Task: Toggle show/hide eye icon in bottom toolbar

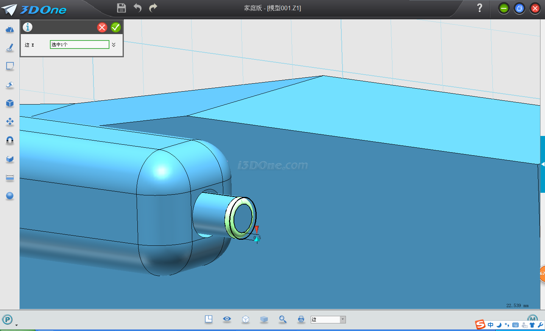Action: tap(227, 319)
